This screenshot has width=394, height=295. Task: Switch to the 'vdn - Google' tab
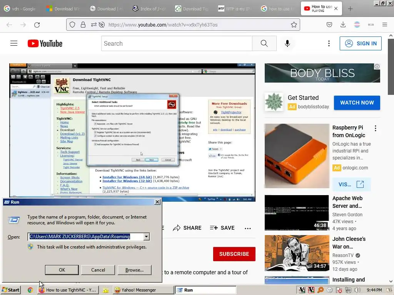point(20,9)
